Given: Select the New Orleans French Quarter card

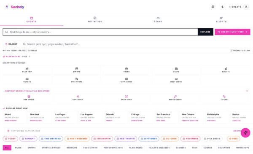Looking at the screenshot, I should (192, 117).
